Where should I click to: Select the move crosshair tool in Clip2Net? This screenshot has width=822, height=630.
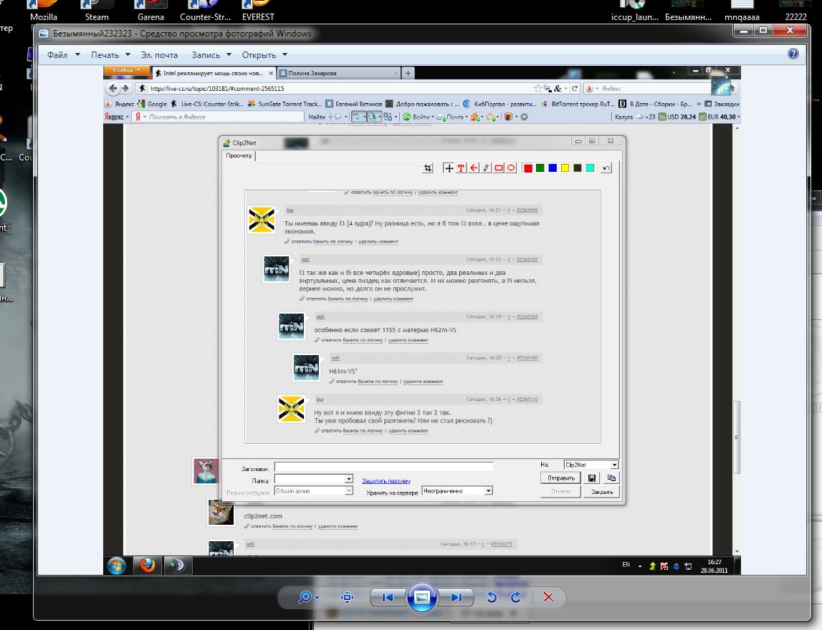449,168
